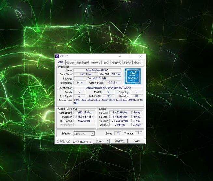The width and height of the screenshot is (213, 181).
Task: Click the Code Name value Kaby Lake
Action: (x=86, y=74)
